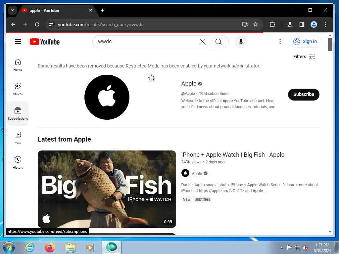
Task: Open the YouTube hamburger guide menu
Action: (x=18, y=41)
